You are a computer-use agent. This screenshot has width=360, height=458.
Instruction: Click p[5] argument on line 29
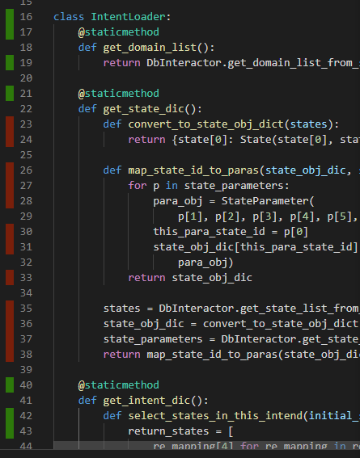(339, 216)
